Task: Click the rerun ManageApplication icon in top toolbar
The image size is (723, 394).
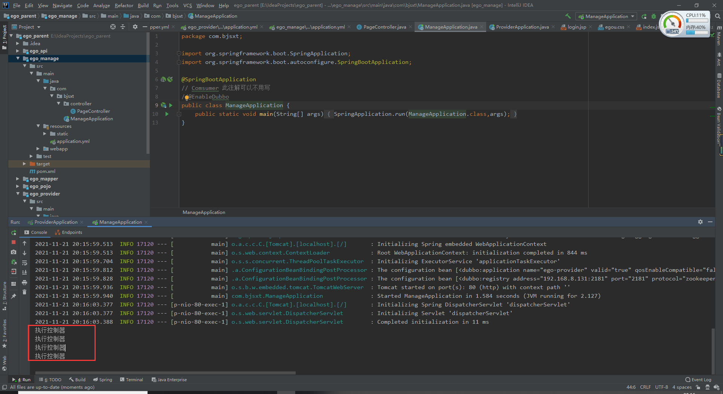Action: 644,16
